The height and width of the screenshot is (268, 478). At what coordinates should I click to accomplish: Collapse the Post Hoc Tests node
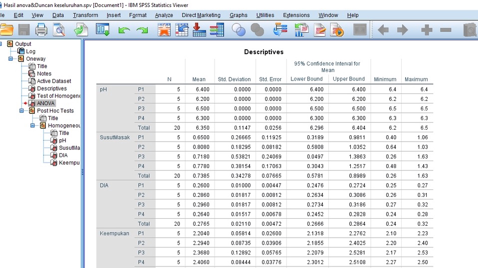pyautogui.click(x=22, y=111)
